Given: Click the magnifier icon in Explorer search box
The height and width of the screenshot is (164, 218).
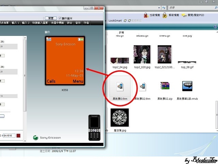Looking at the screenshot, I should 216,8.
